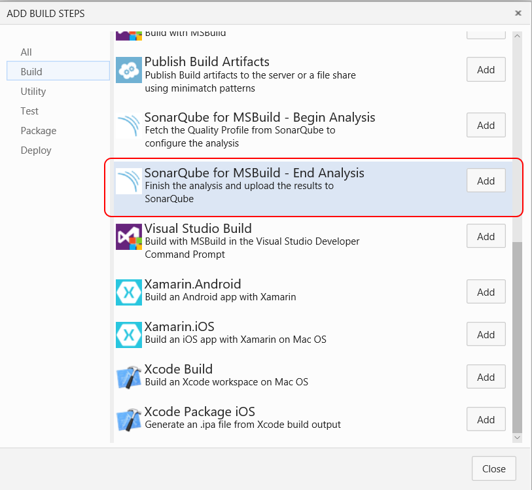
Task: Click the SonarQube Begin Analysis icon
Action: tap(129, 126)
